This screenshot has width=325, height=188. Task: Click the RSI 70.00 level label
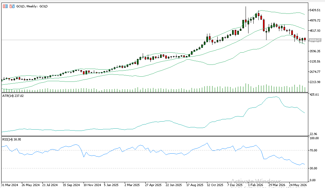tap(314, 150)
